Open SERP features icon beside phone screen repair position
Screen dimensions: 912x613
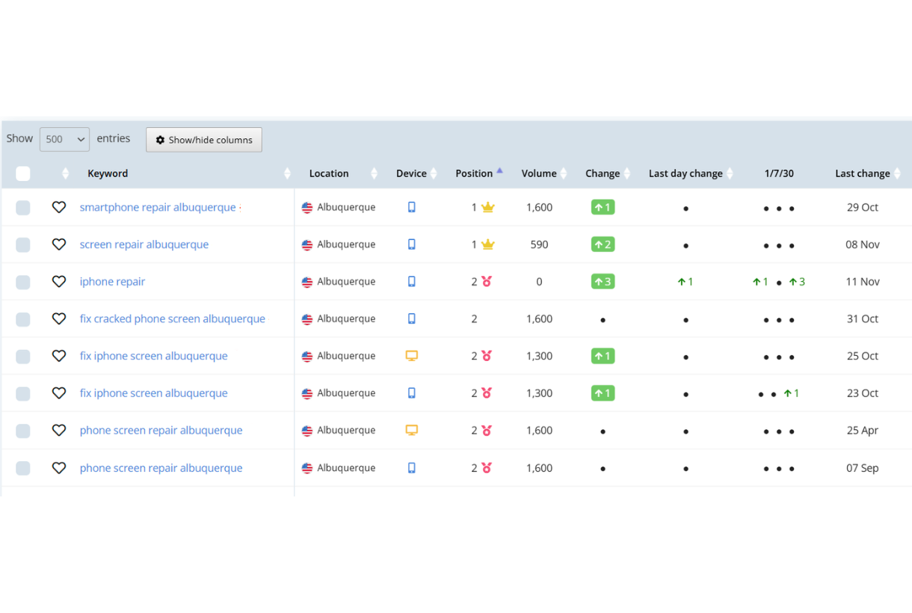(x=487, y=430)
